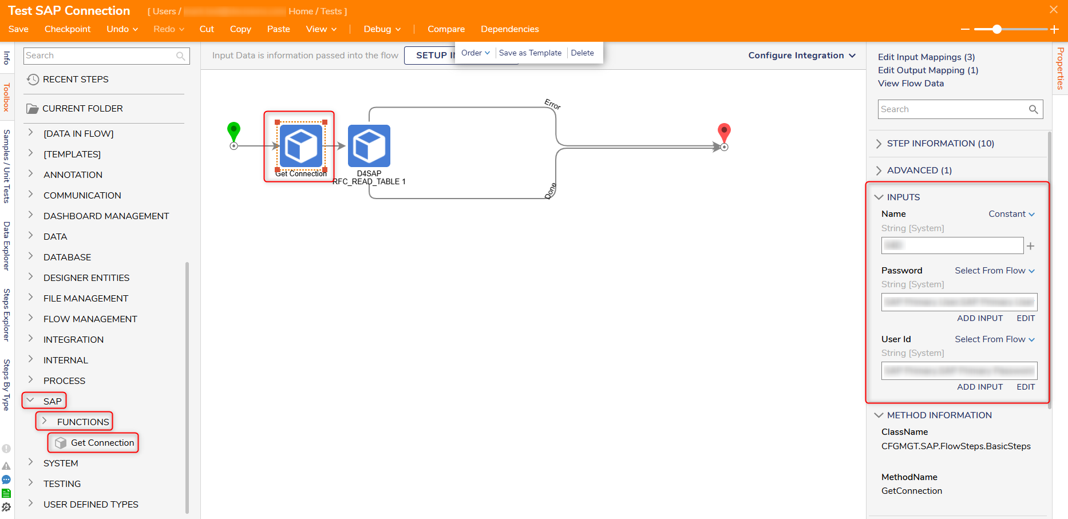Screen dimensions: 1068x519
Task: Open the Undo dropdown menu
Action: tap(122, 29)
